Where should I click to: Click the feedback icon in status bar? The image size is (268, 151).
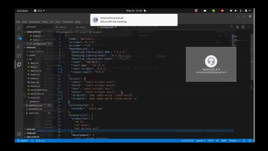[244, 141]
